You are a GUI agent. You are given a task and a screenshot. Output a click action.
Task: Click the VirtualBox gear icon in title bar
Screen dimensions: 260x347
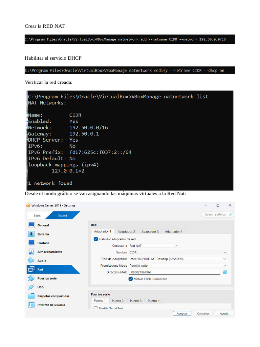point(28,205)
